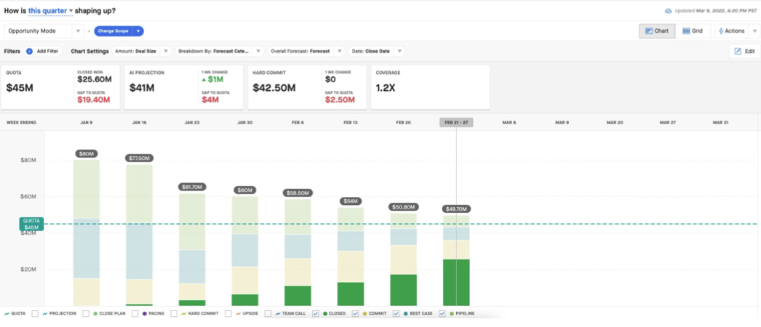
Task: Click the Change Scope button
Action: (x=113, y=31)
